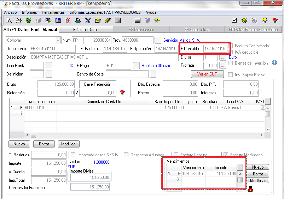Check the Inv. Sujeto Pasivo box
Screen dimensions: 284x199
[x=231, y=75]
